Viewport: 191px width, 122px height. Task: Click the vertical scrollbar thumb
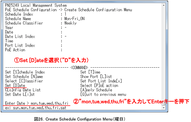[163, 103]
